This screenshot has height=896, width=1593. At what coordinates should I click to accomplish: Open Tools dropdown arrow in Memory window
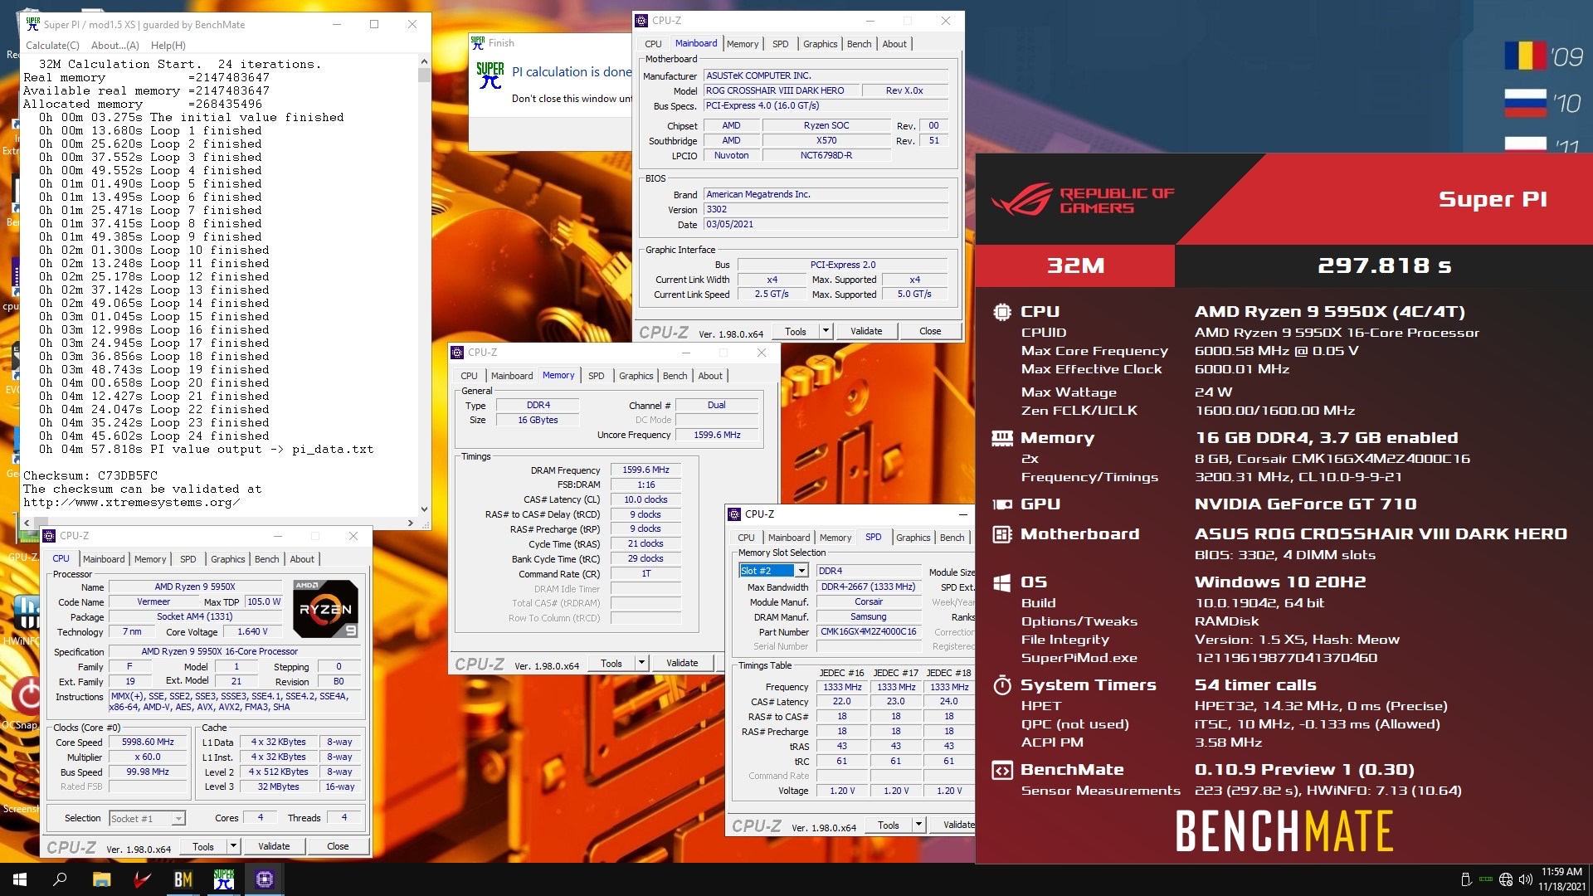click(641, 663)
